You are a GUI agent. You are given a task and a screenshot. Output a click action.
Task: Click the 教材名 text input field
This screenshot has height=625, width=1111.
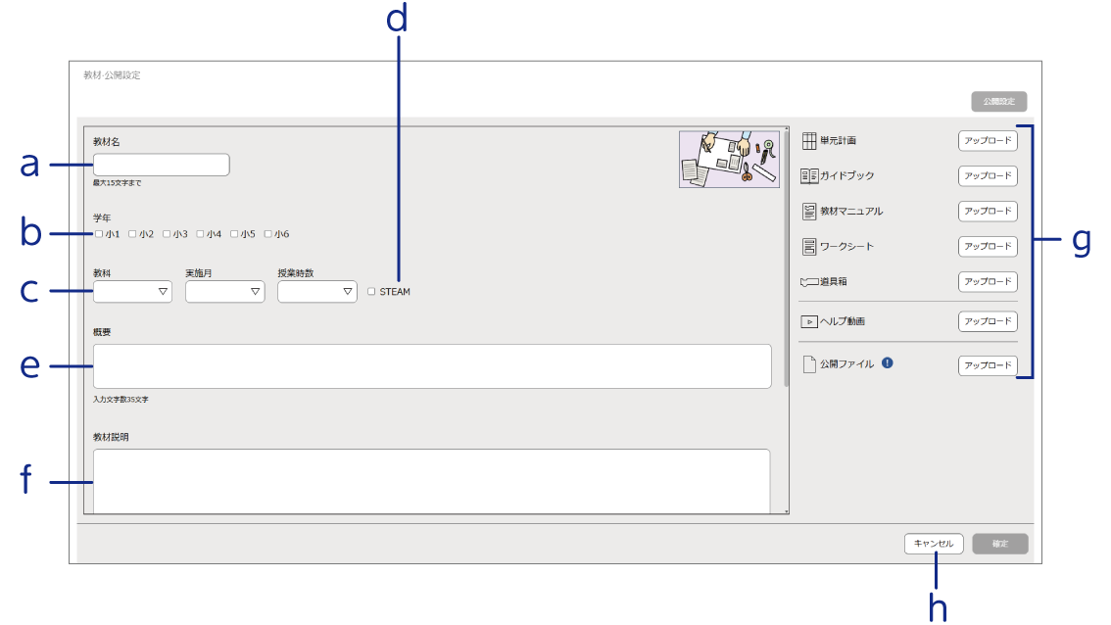(162, 165)
